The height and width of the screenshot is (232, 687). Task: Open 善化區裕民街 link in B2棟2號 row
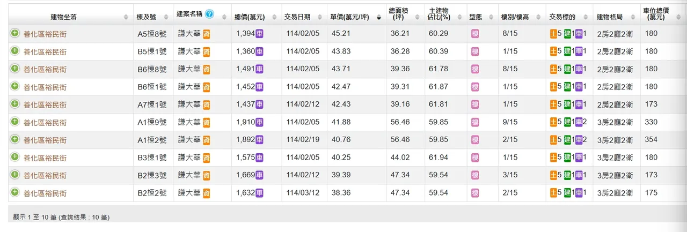45,193
